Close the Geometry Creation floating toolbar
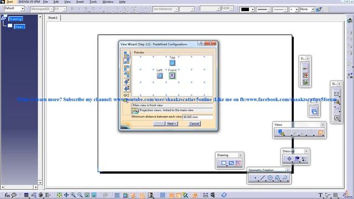This screenshot has height=199, width=354. pos(288,170)
